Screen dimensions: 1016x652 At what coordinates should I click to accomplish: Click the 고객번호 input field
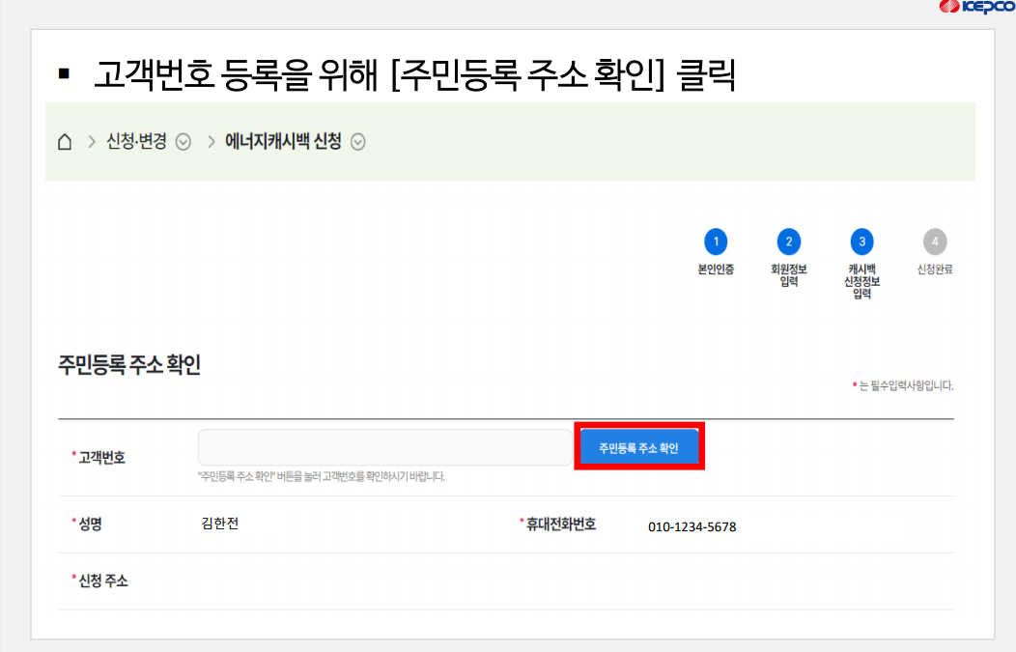pos(383,446)
